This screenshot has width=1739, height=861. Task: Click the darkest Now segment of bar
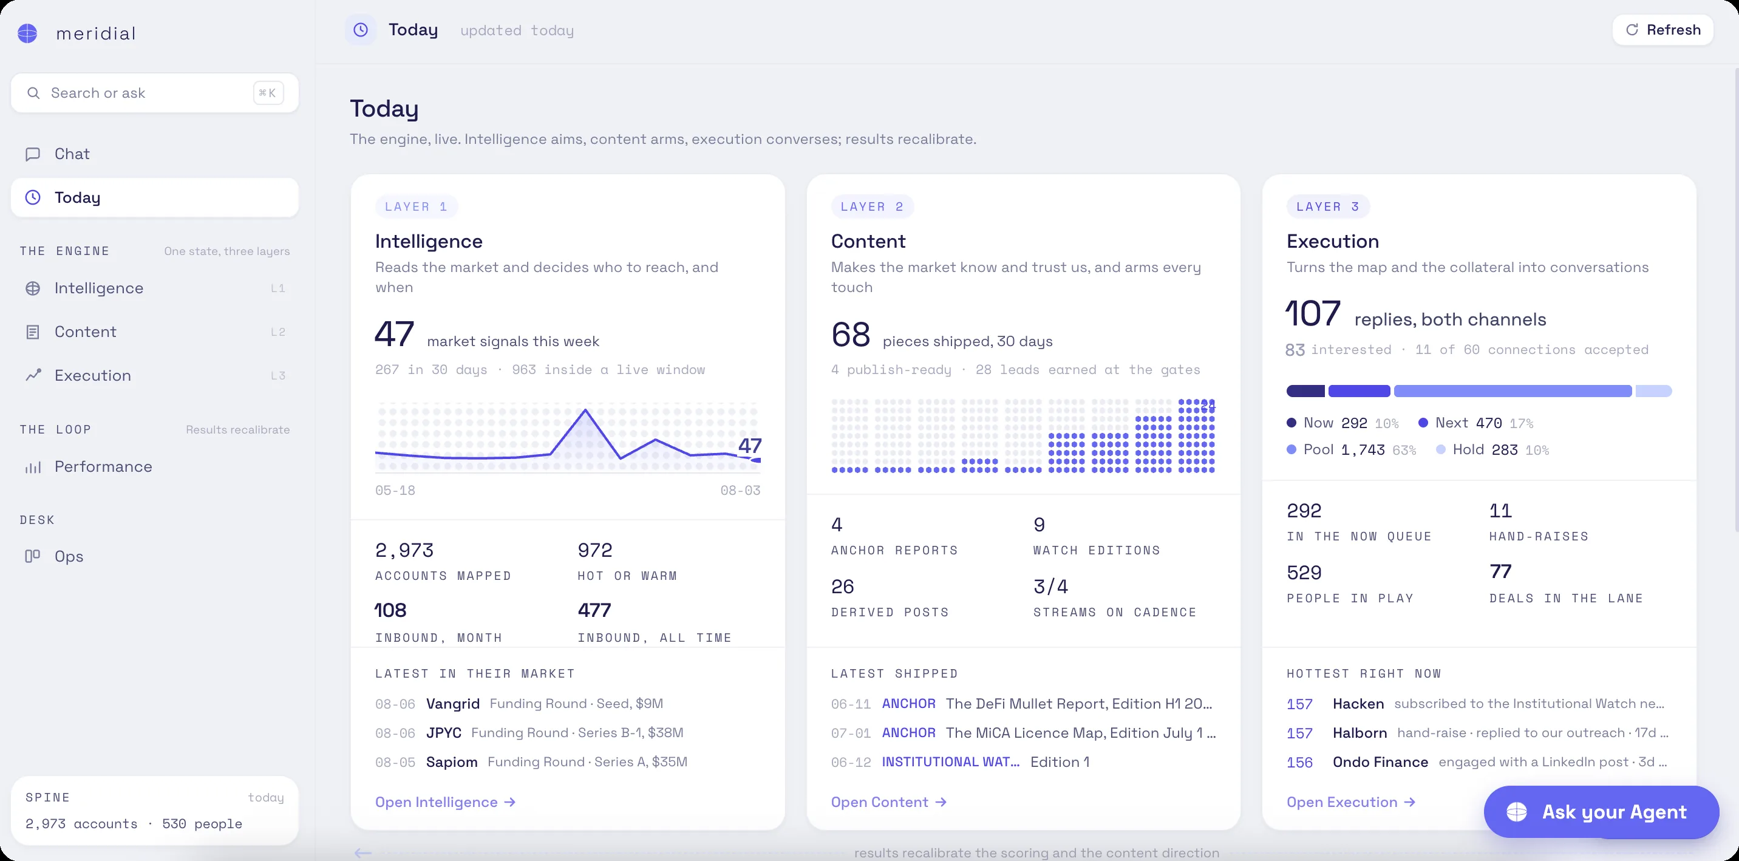point(1305,391)
